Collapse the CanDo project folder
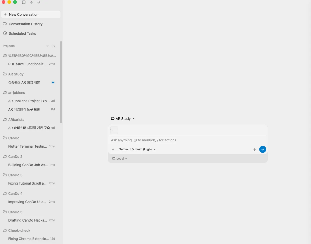This screenshot has height=244, width=311. click(5, 138)
